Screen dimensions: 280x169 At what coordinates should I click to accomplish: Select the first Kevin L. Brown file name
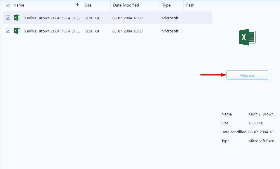[52, 18]
